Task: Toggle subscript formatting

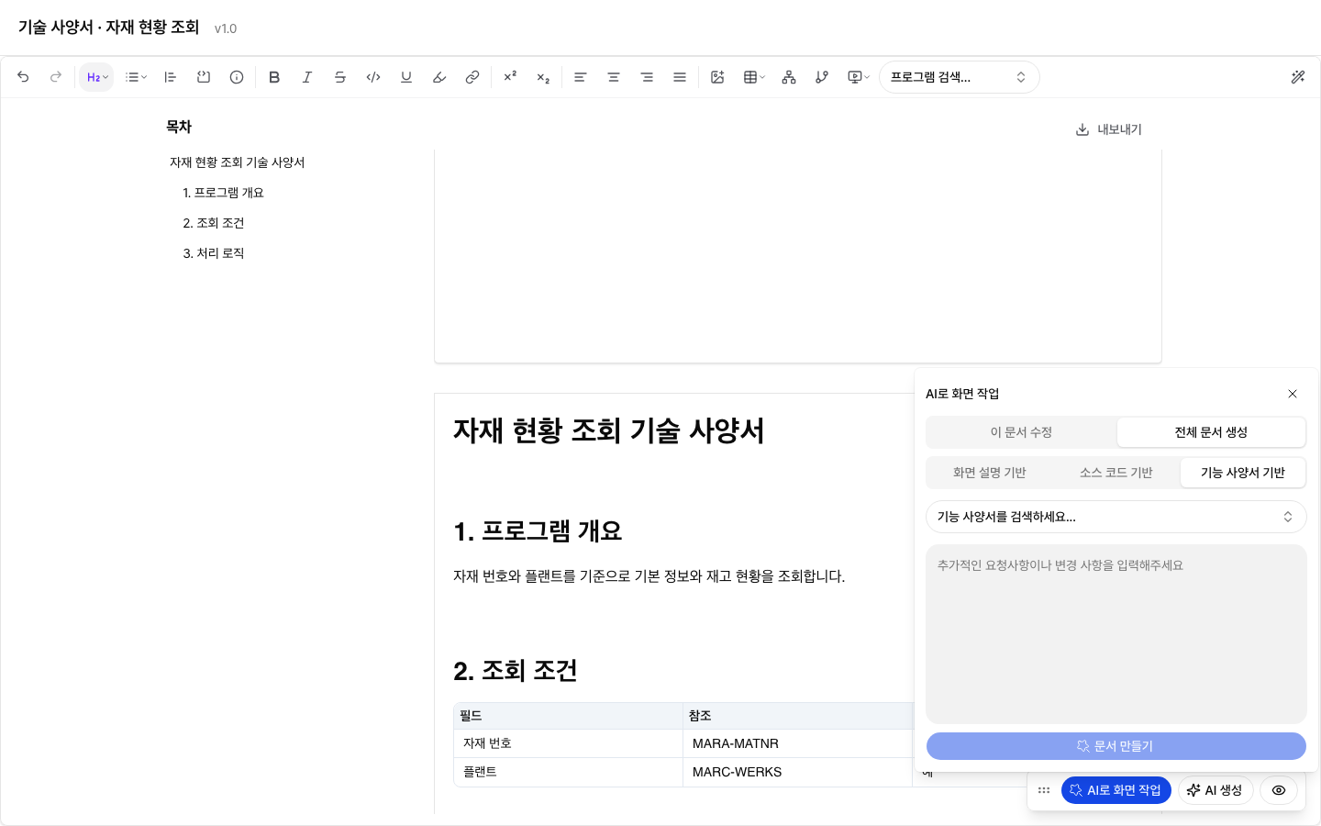Action: pyautogui.click(x=543, y=77)
